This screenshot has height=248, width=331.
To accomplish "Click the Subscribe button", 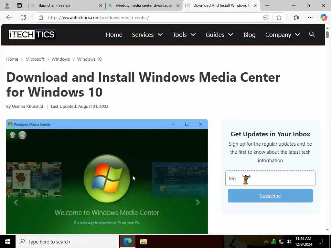I will (270, 196).
